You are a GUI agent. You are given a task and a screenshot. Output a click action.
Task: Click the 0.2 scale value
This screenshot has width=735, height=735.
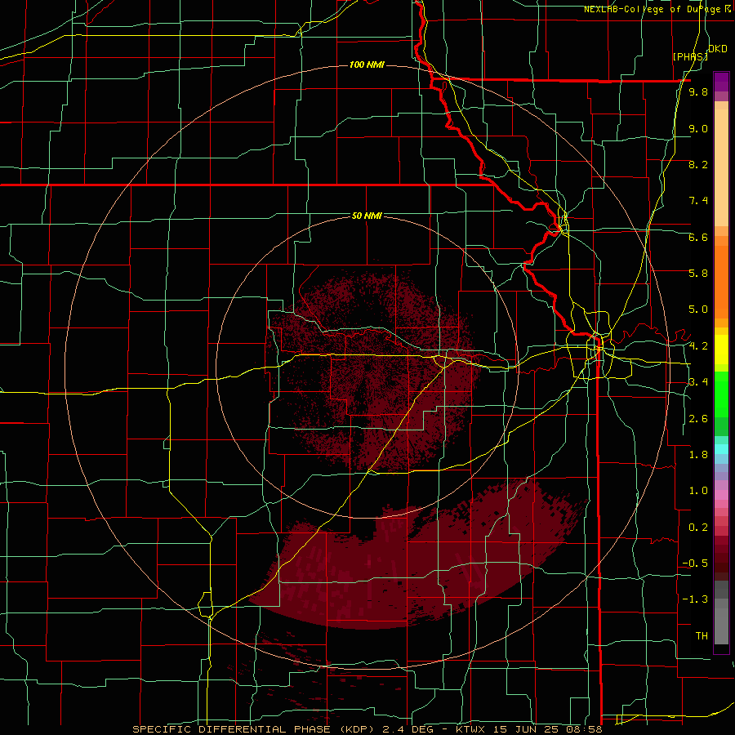(698, 528)
